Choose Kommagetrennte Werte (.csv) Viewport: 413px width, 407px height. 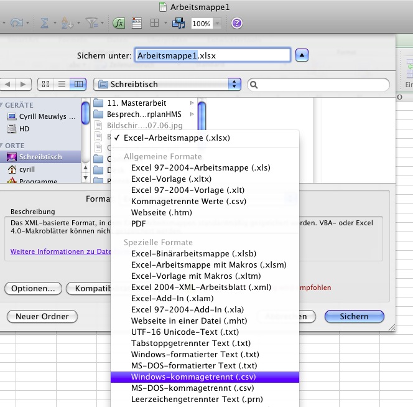click(x=205, y=202)
